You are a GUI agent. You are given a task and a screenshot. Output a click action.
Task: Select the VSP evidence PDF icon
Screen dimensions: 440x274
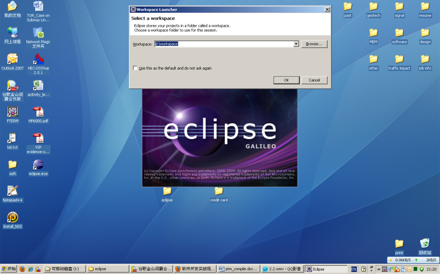[x=38, y=143]
